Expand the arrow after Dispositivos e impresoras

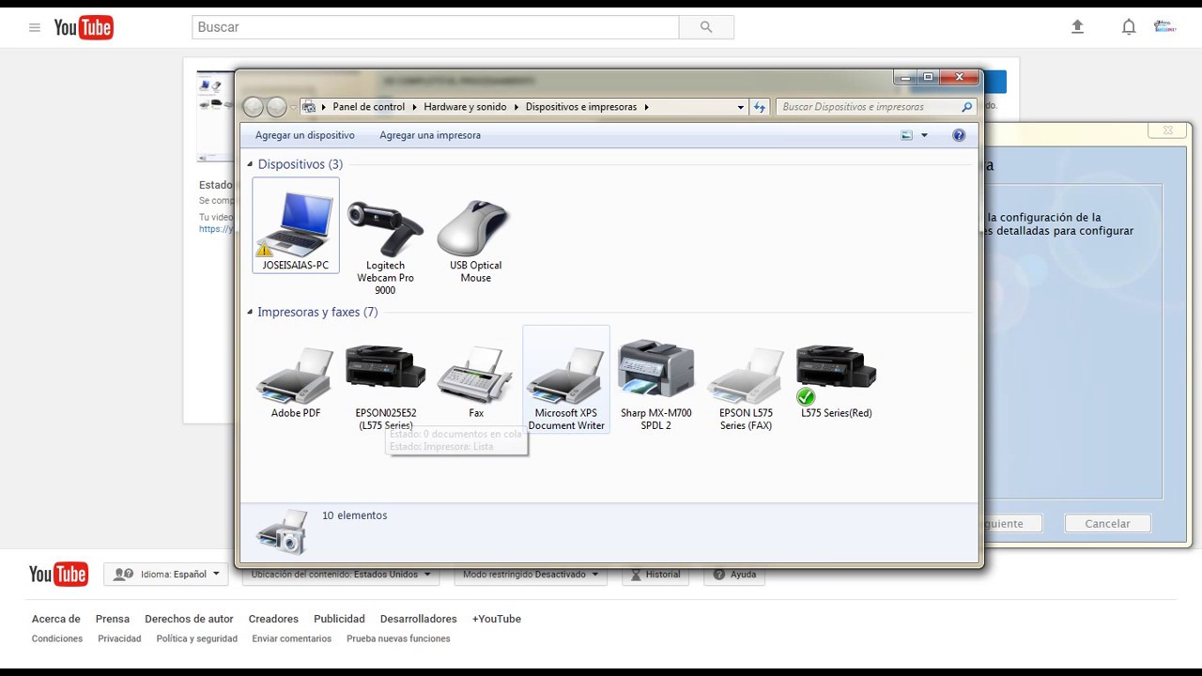[646, 107]
